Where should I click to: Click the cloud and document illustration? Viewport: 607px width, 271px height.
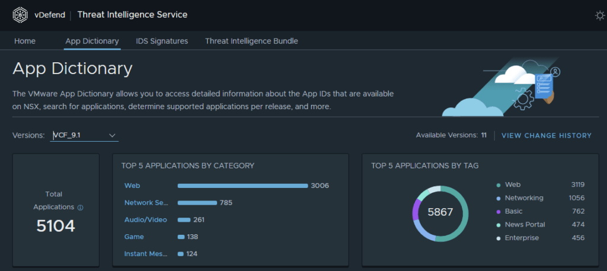pos(501,87)
